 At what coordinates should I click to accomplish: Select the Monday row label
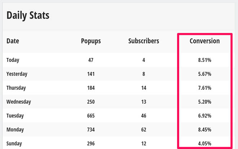[15, 130]
